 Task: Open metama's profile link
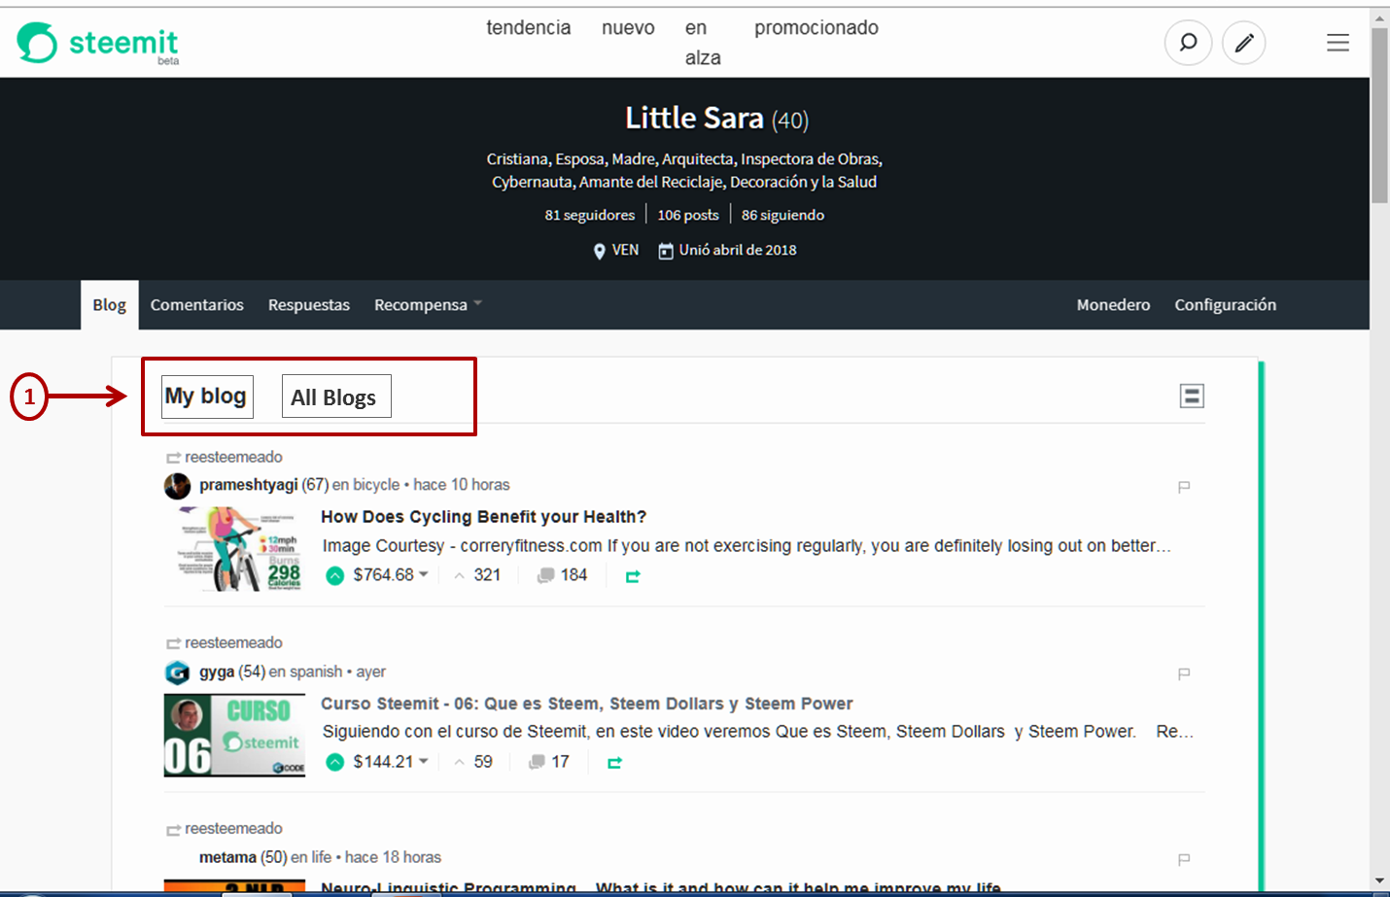(x=227, y=857)
